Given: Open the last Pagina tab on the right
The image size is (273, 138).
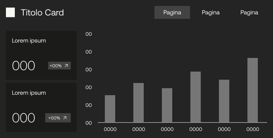Looking at the screenshot, I should coord(249,12).
